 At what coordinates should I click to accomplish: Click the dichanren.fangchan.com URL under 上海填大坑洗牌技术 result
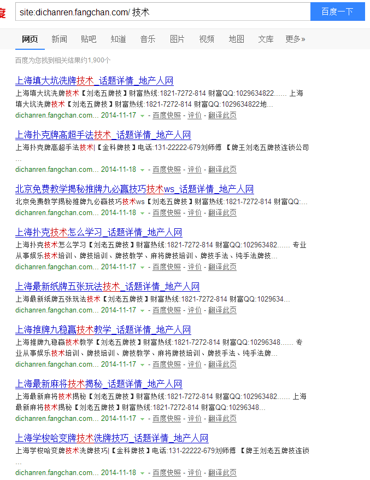[57, 115]
